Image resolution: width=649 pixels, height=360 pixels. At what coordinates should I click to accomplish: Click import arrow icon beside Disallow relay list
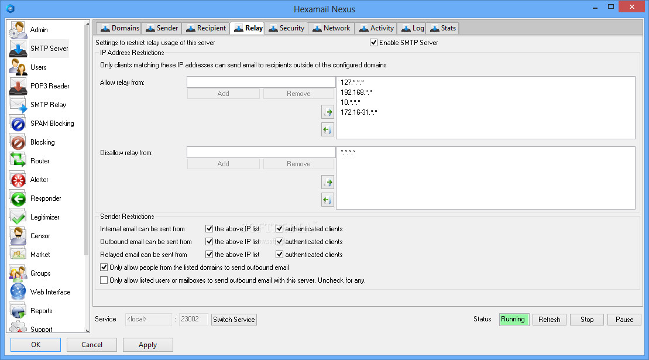[x=328, y=200]
